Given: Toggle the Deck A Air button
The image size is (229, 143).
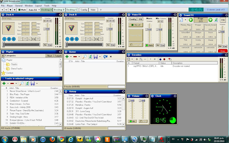Looking at the screenshot, I should pos(45,45).
